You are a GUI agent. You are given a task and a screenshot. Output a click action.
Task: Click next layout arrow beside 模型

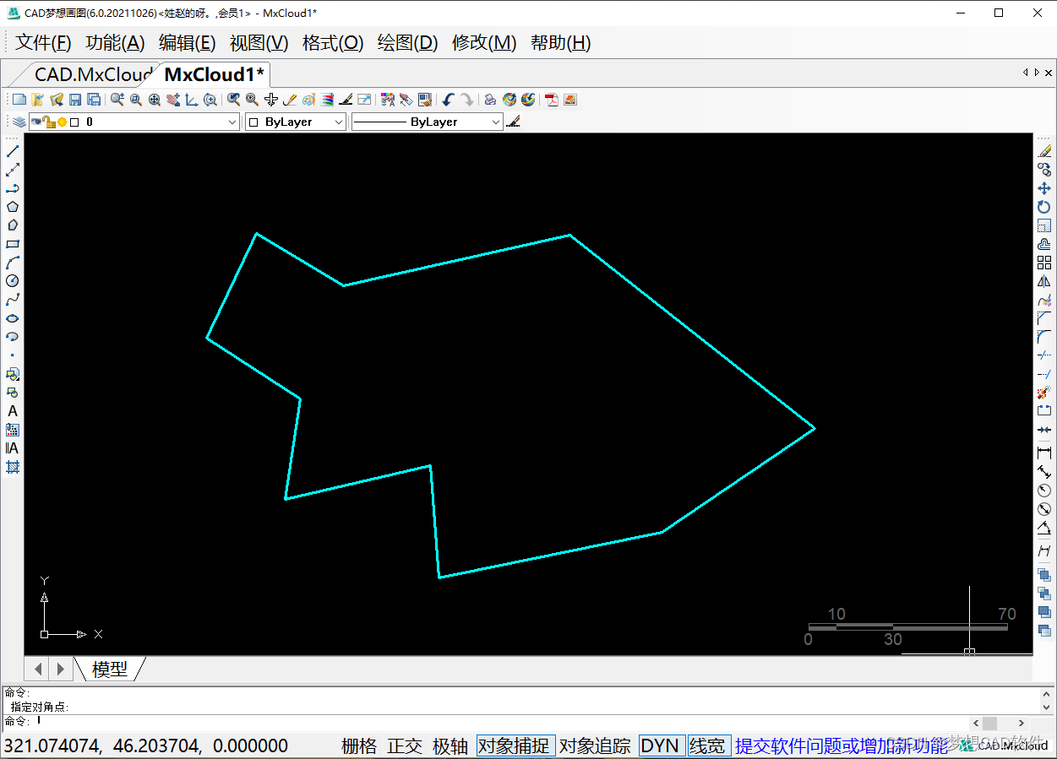[x=60, y=669]
